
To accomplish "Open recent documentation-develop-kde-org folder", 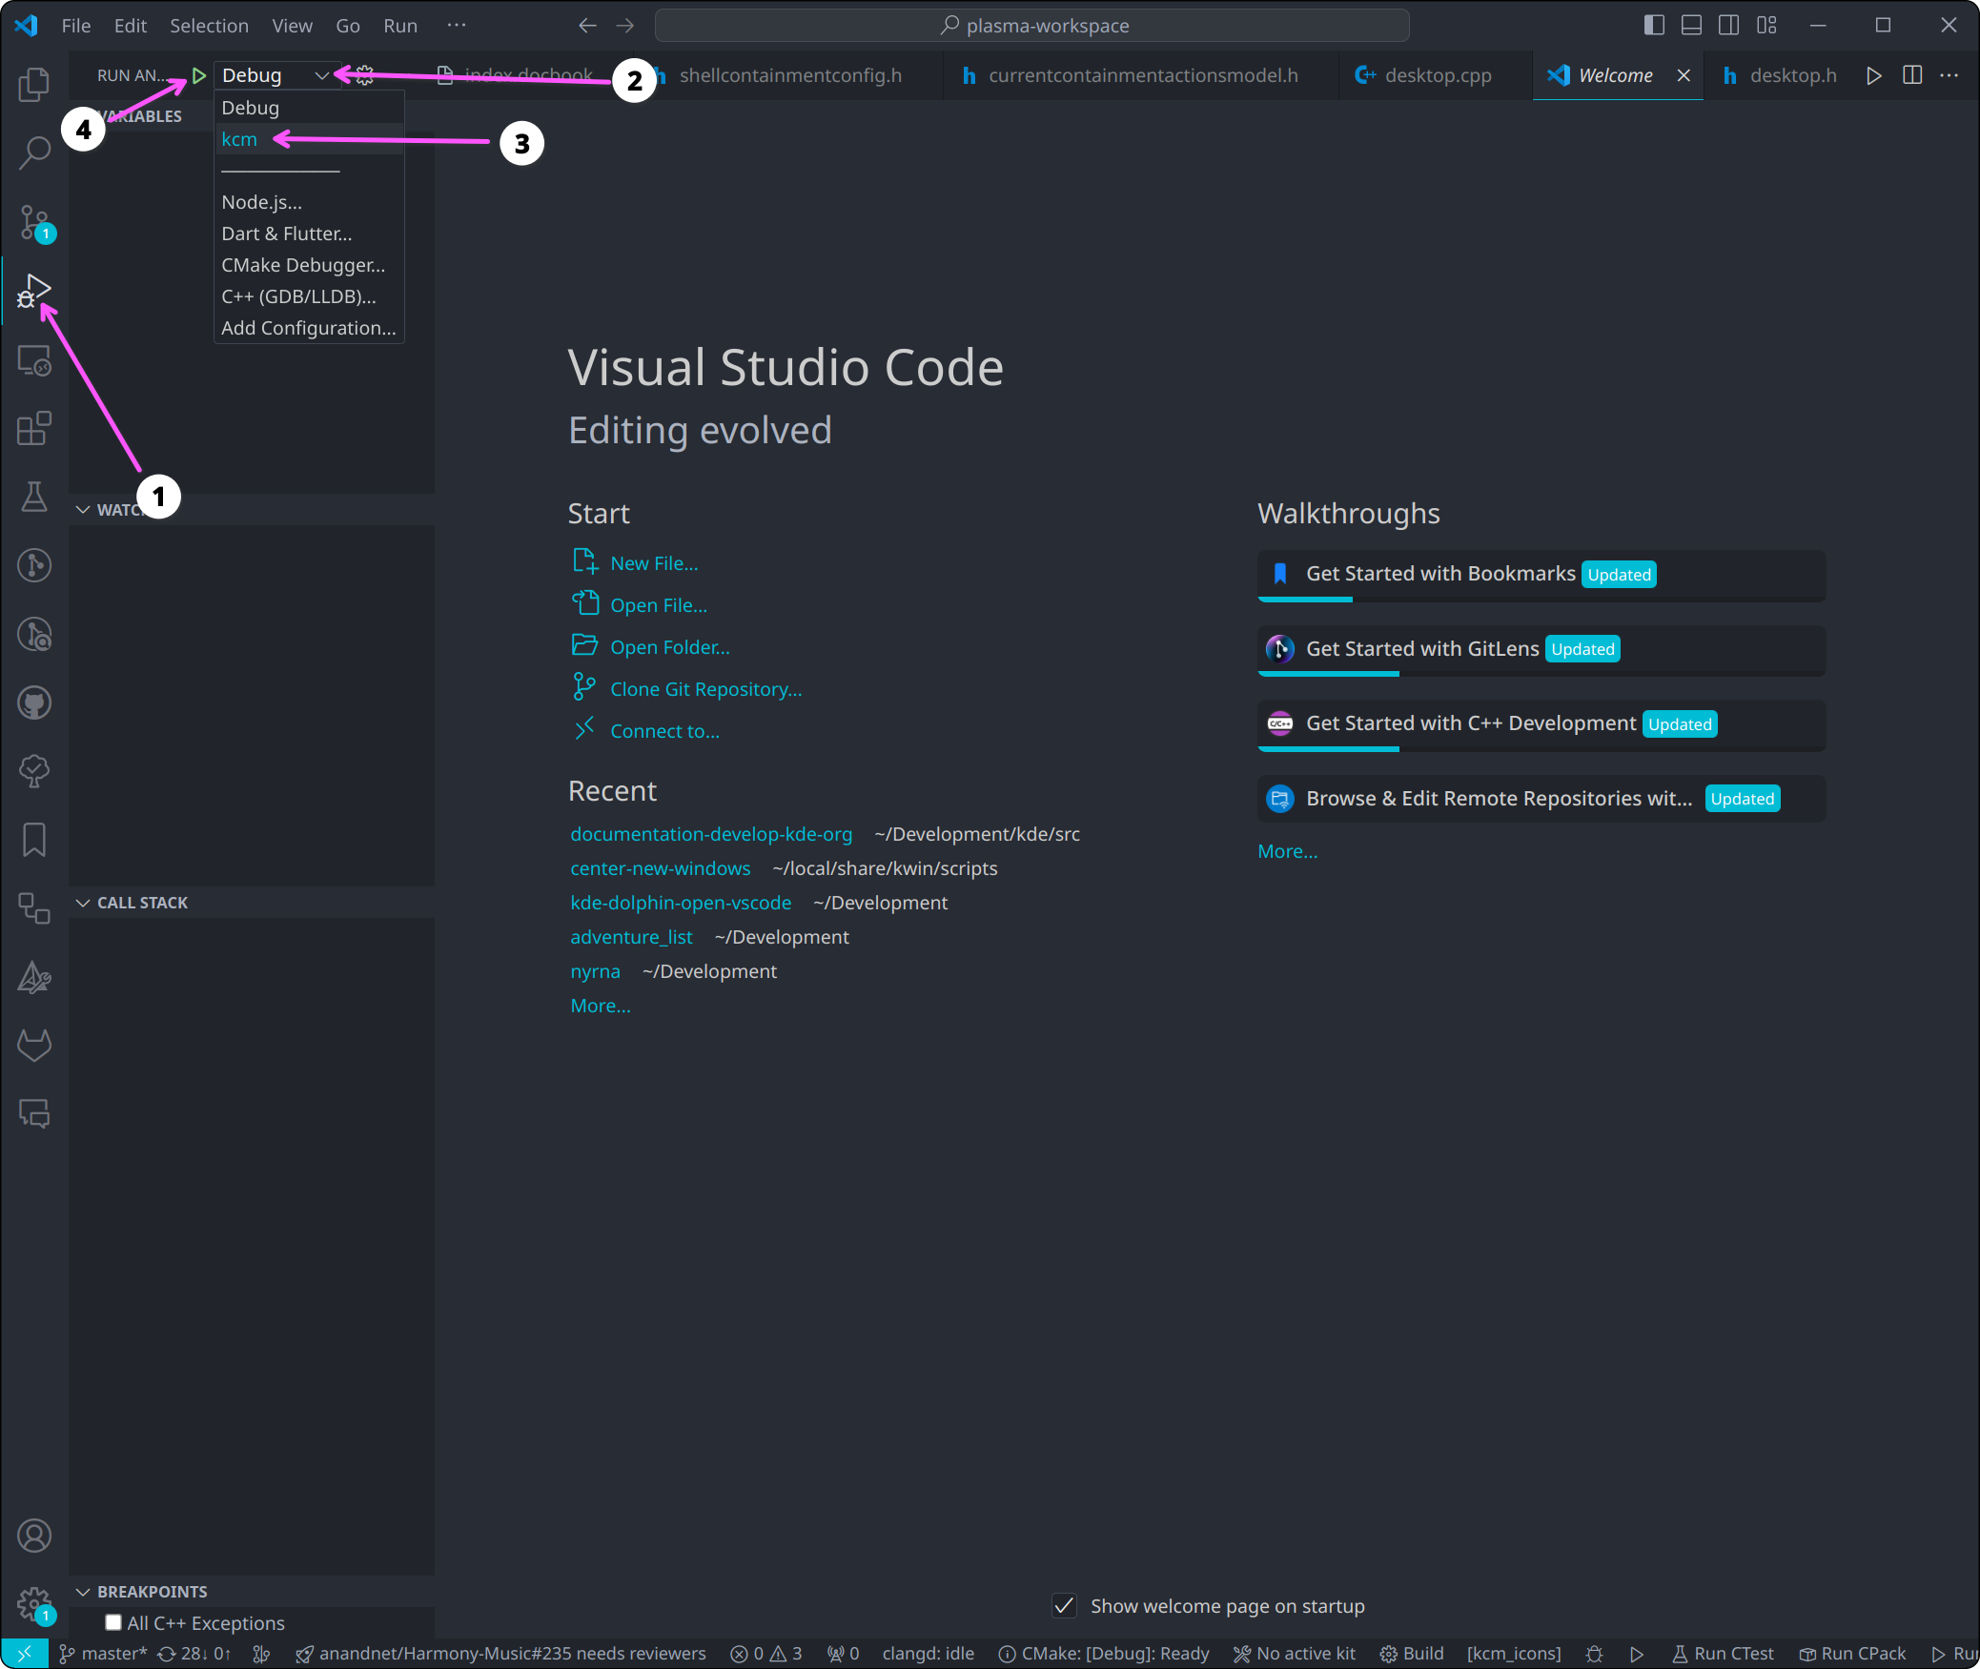I will click(711, 834).
